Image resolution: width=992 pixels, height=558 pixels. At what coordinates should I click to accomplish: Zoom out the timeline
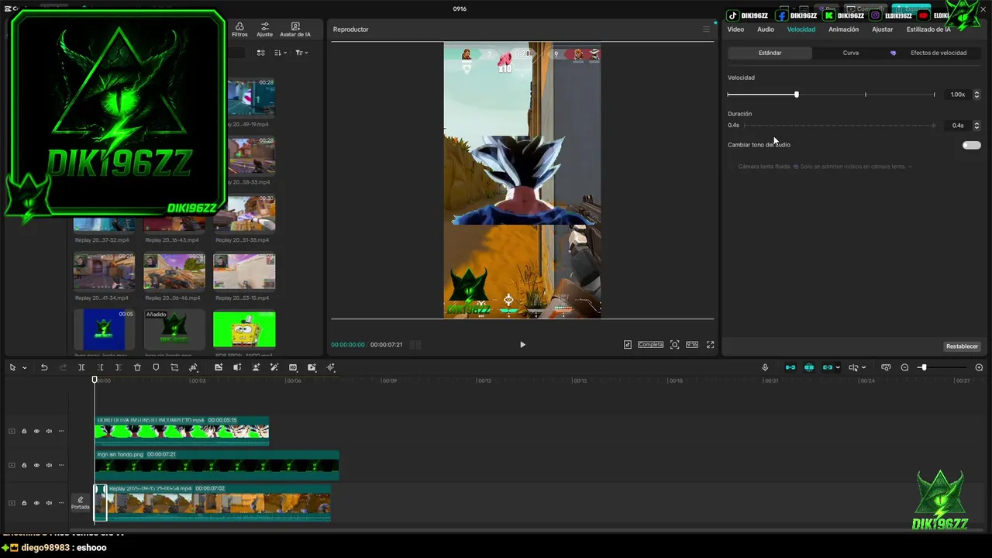pos(904,367)
